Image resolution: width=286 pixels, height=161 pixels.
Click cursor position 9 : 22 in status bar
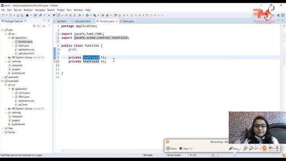point(193,155)
